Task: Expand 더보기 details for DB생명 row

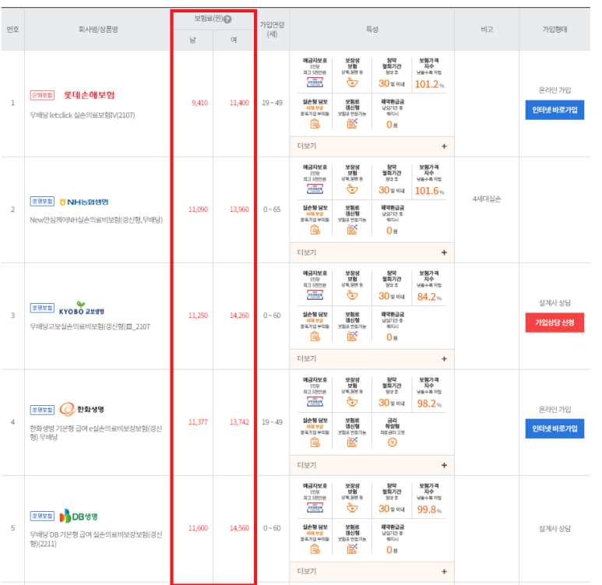Action: coord(371,571)
